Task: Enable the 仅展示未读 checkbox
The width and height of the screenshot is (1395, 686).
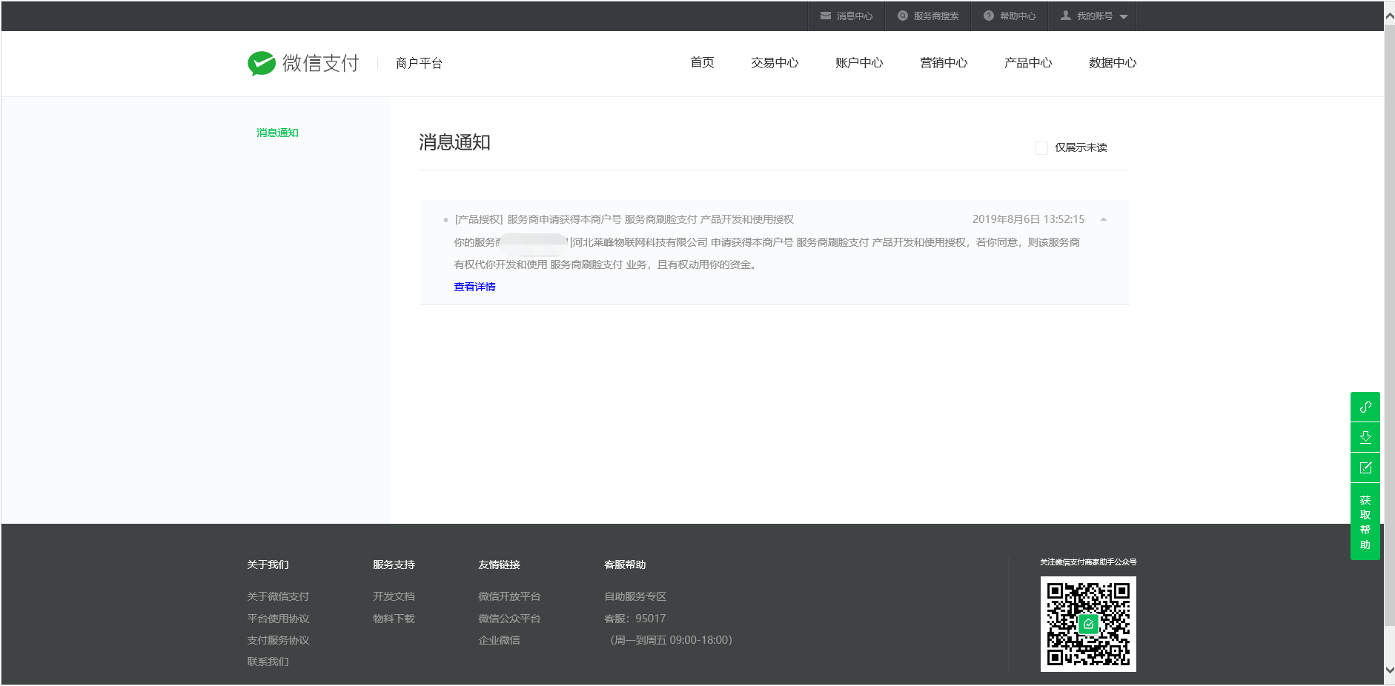Action: click(1041, 147)
